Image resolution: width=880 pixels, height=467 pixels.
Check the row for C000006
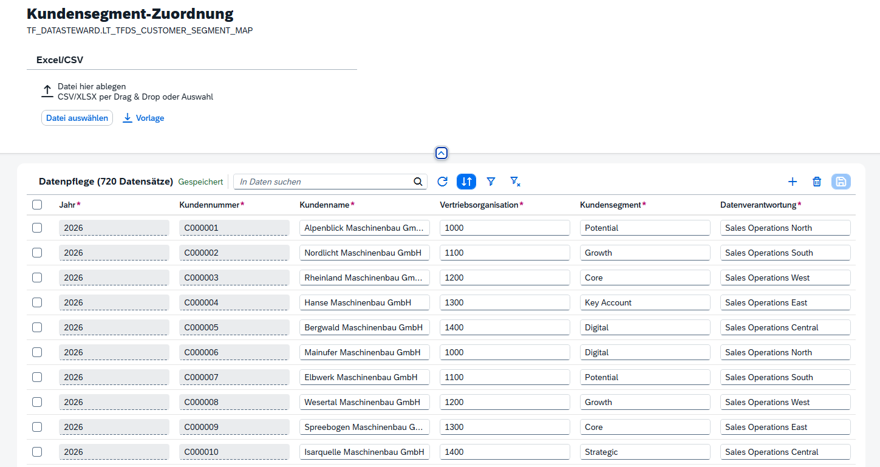37,352
